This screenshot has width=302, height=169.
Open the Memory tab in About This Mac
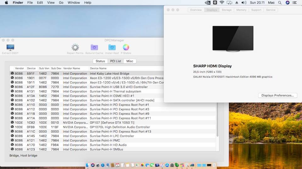[241, 10]
